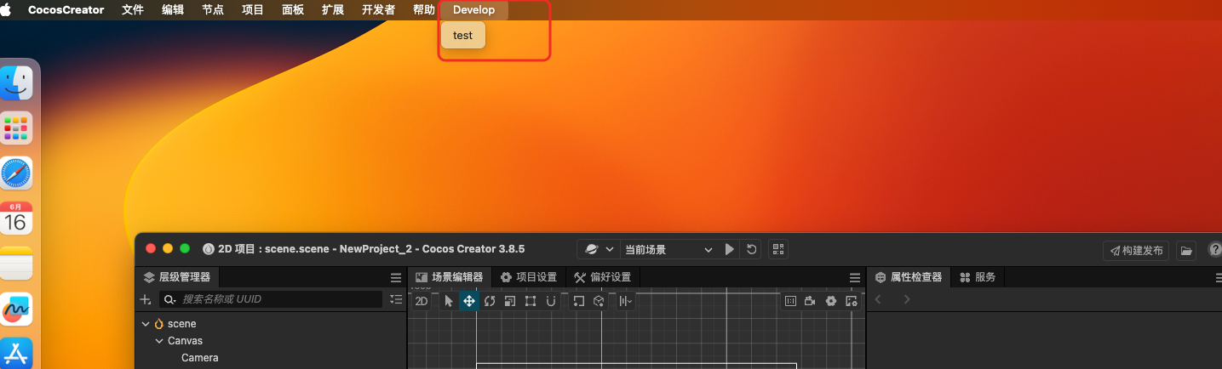Screen dimensions: 1222x369
Task: Open Freeform from the dock
Action: coord(16,309)
